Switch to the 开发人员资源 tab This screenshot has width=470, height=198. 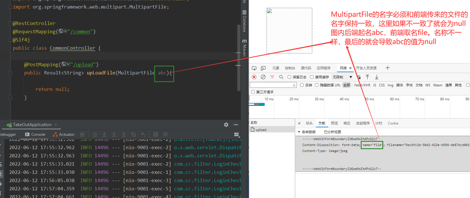pos(366,68)
